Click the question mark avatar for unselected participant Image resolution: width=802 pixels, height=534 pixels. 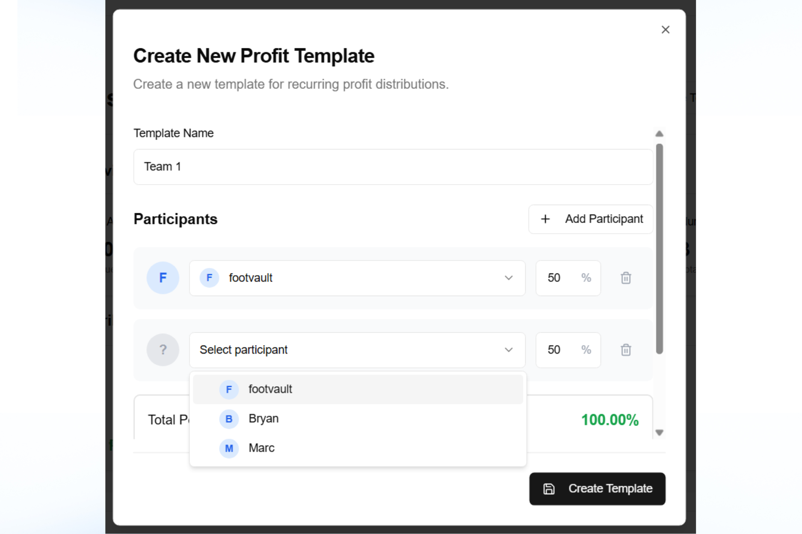(x=163, y=350)
